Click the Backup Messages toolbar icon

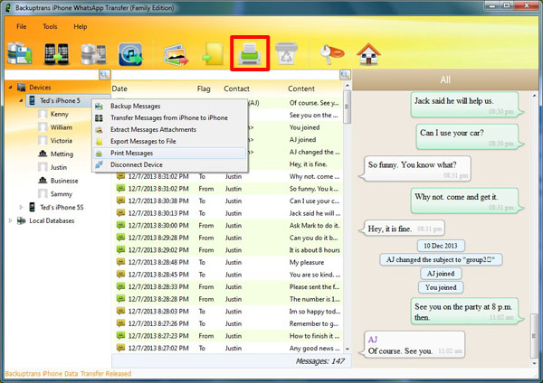(20, 53)
